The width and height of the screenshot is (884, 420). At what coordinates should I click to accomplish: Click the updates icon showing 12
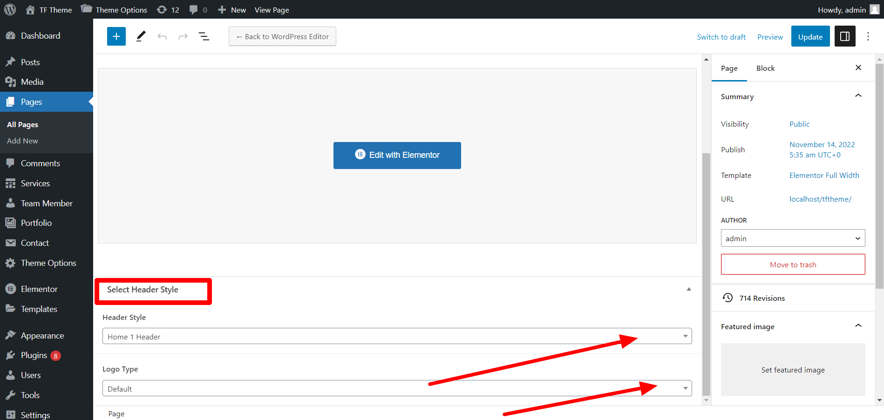click(168, 10)
